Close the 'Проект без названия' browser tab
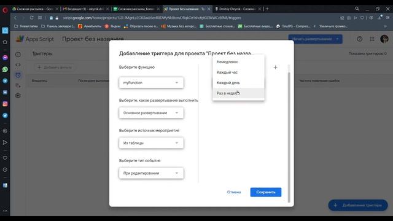The width and height of the screenshot is (393, 221). pyautogui.click(x=209, y=9)
